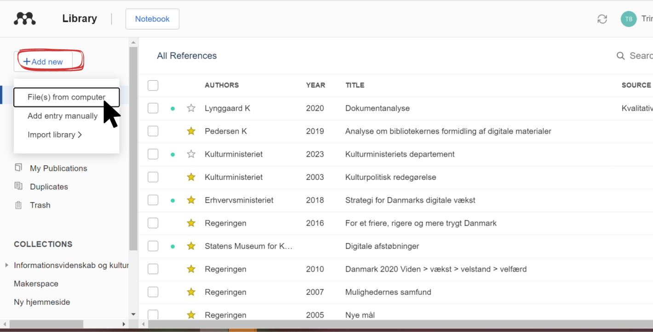The width and height of the screenshot is (653, 332).
Task: Open the Add new dropdown
Action: click(43, 62)
